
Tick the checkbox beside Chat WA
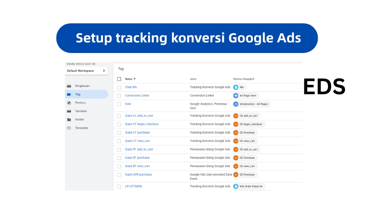(x=119, y=87)
